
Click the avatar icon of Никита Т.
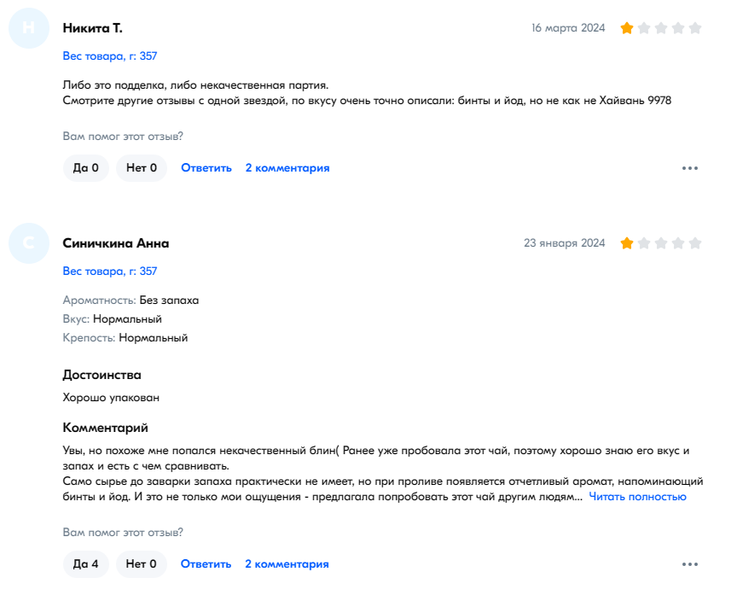pyautogui.click(x=29, y=28)
